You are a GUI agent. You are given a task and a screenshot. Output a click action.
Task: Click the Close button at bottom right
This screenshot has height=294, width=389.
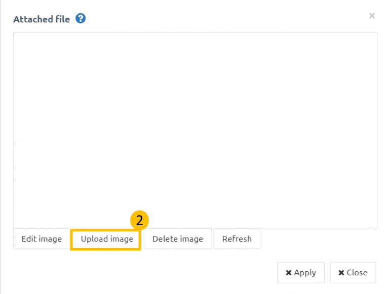353,273
